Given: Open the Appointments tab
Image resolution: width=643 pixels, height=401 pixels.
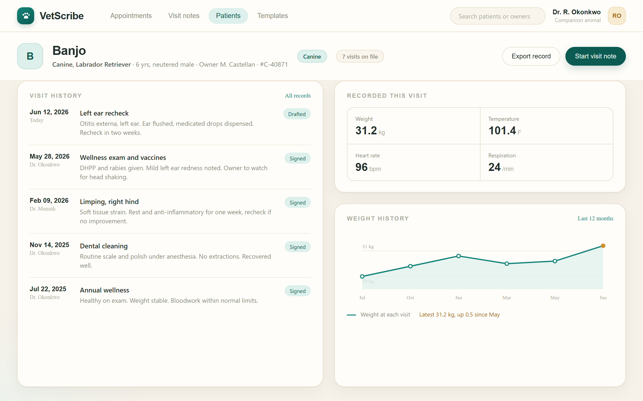Looking at the screenshot, I should 131,16.
